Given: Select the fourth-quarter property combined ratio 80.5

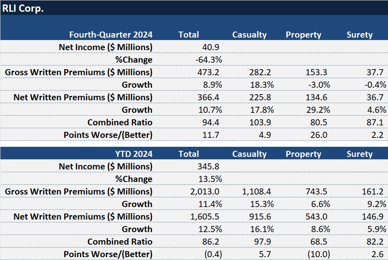Looking at the screenshot, I should point(319,123).
